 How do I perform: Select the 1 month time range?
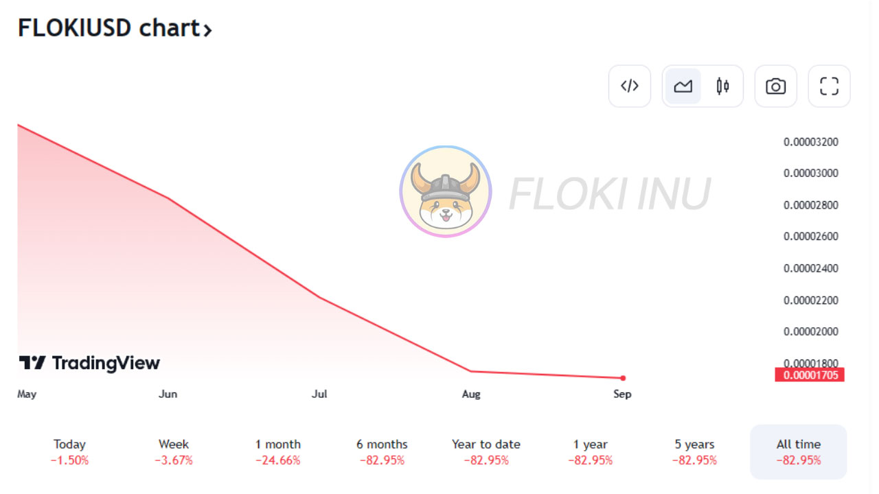point(278,452)
